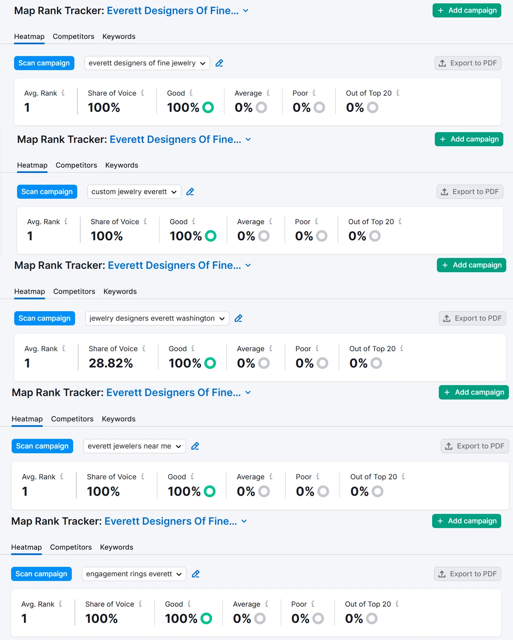The height and width of the screenshot is (640, 513).
Task: Click the topmost Add campaign button
Action: pyautogui.click(x=467, y=11)
